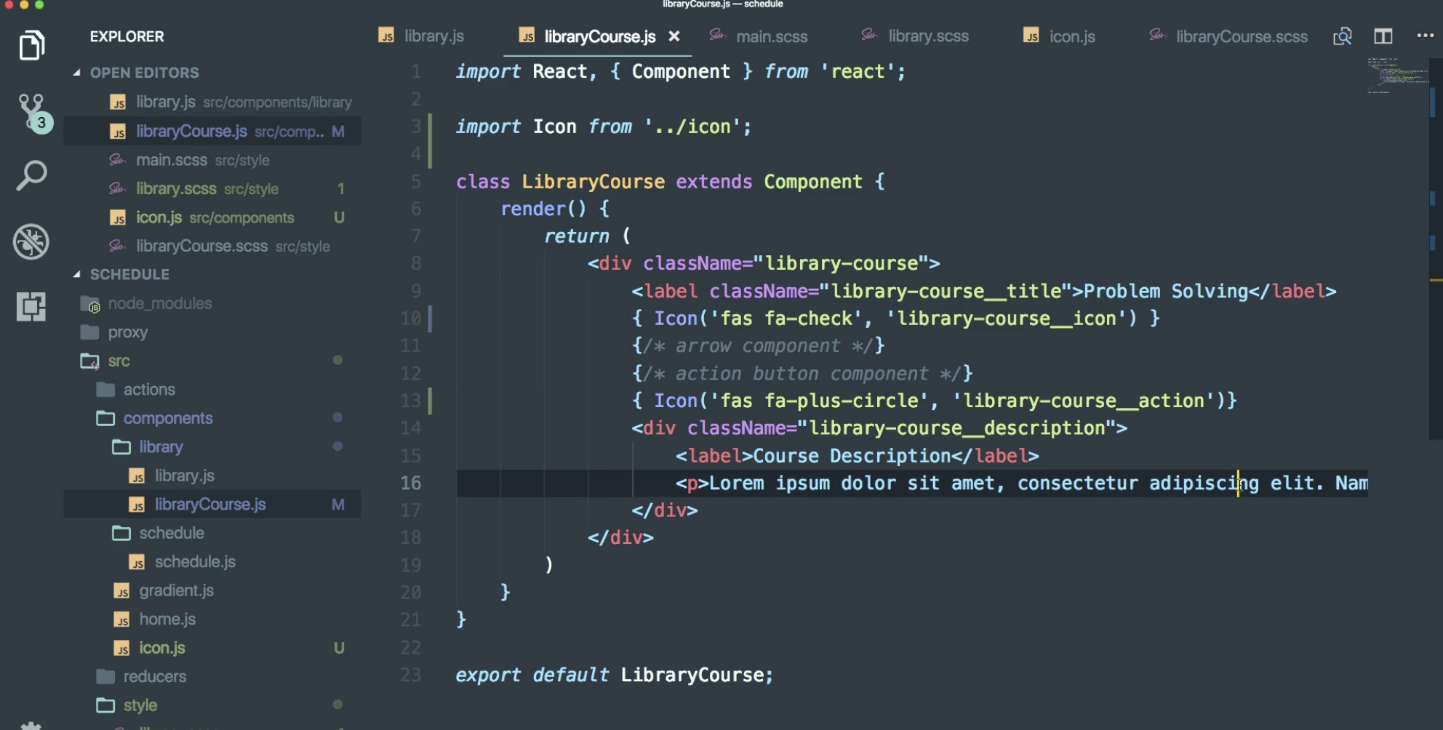
Task: Expand the node_modules folder
Action: coord(146,303)
